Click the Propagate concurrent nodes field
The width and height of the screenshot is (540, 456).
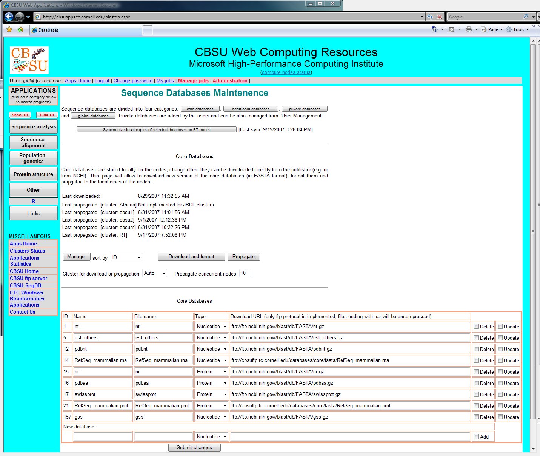point(245,273)
